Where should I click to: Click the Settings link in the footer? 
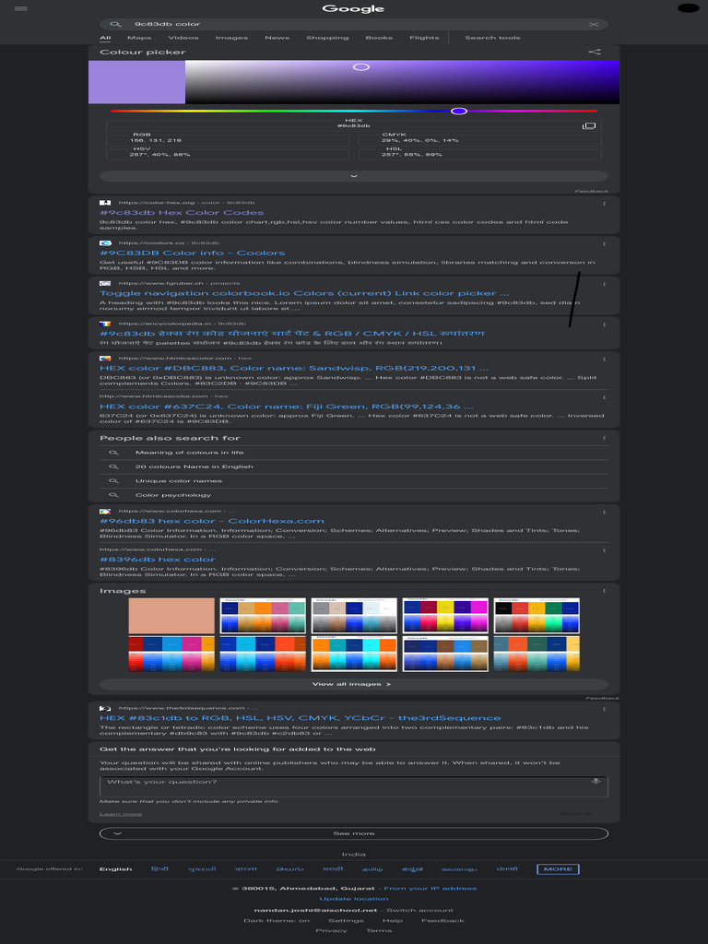347,921
